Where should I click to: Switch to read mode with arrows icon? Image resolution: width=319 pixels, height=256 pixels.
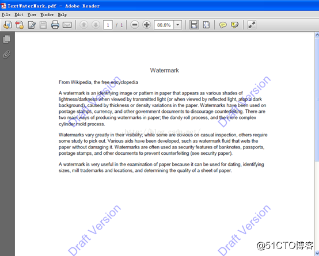coord(252,25)
